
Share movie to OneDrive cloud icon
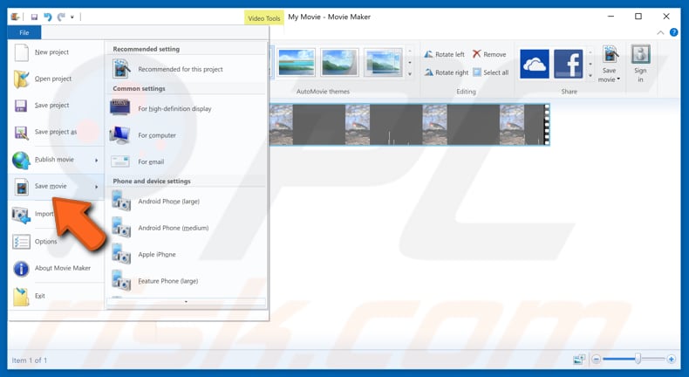click(535, 64)
